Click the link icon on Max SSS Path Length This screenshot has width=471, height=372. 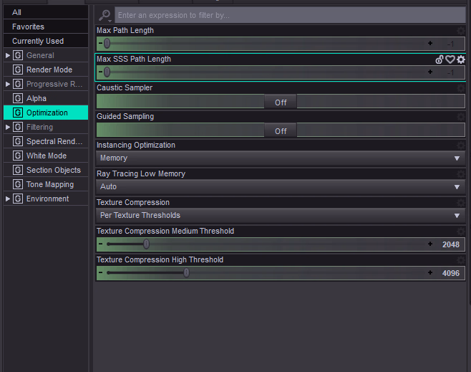pyautogui.click(x=440, y=59)
